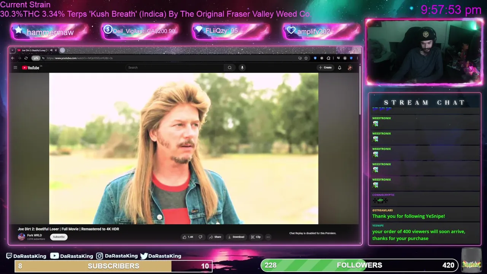Click the install app icon in the address bar
487x274 pixels.
[300, 58]
